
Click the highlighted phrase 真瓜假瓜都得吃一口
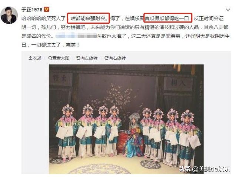click(x=168, y=18)
